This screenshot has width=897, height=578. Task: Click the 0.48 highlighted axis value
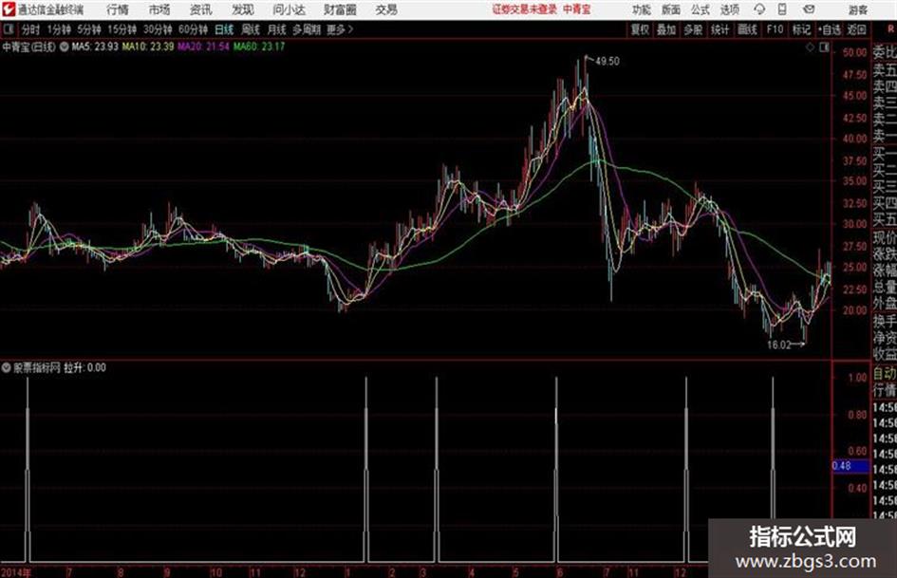pyautogui.click(x=842, y=466)
